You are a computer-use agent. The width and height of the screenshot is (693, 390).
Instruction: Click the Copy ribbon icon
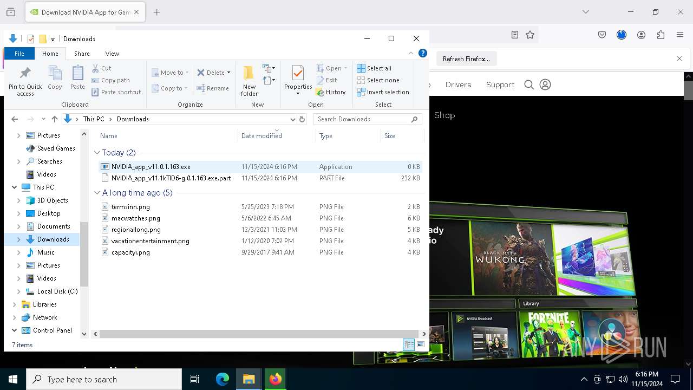[55, 77]
